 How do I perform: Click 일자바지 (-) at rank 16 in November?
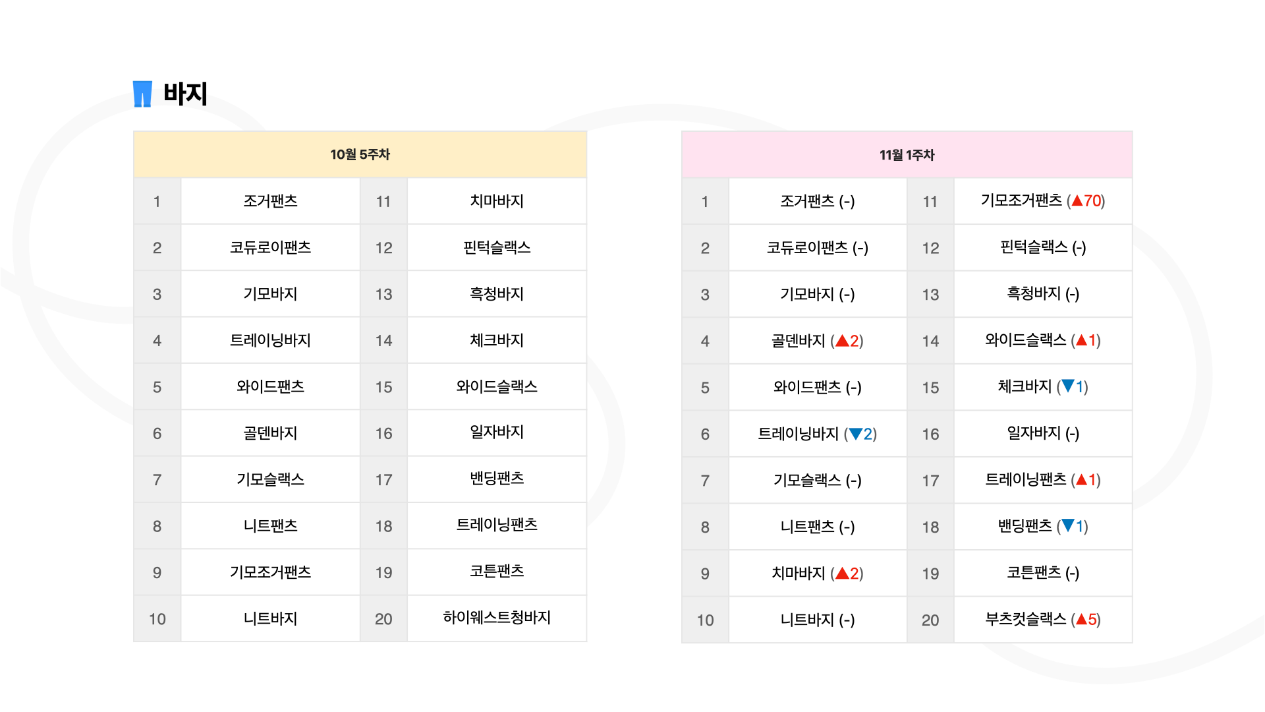point(1043,433)
